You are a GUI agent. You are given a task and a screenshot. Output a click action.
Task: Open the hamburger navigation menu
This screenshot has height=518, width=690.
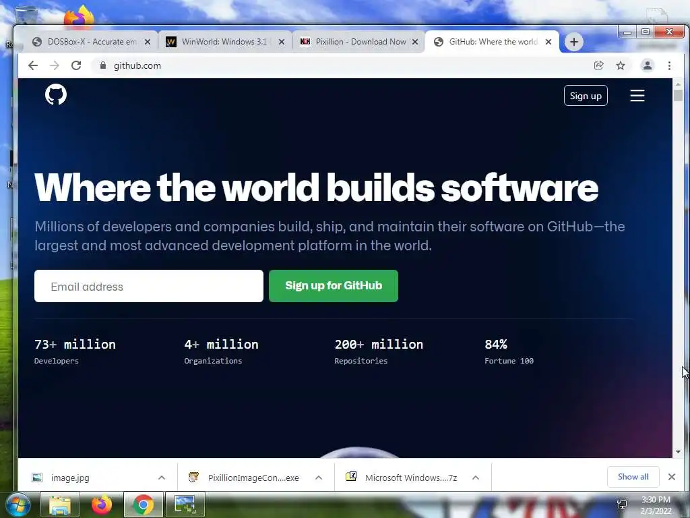tap(637, 96)
